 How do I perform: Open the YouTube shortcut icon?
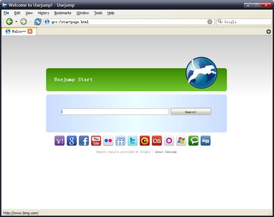point(96,141)
